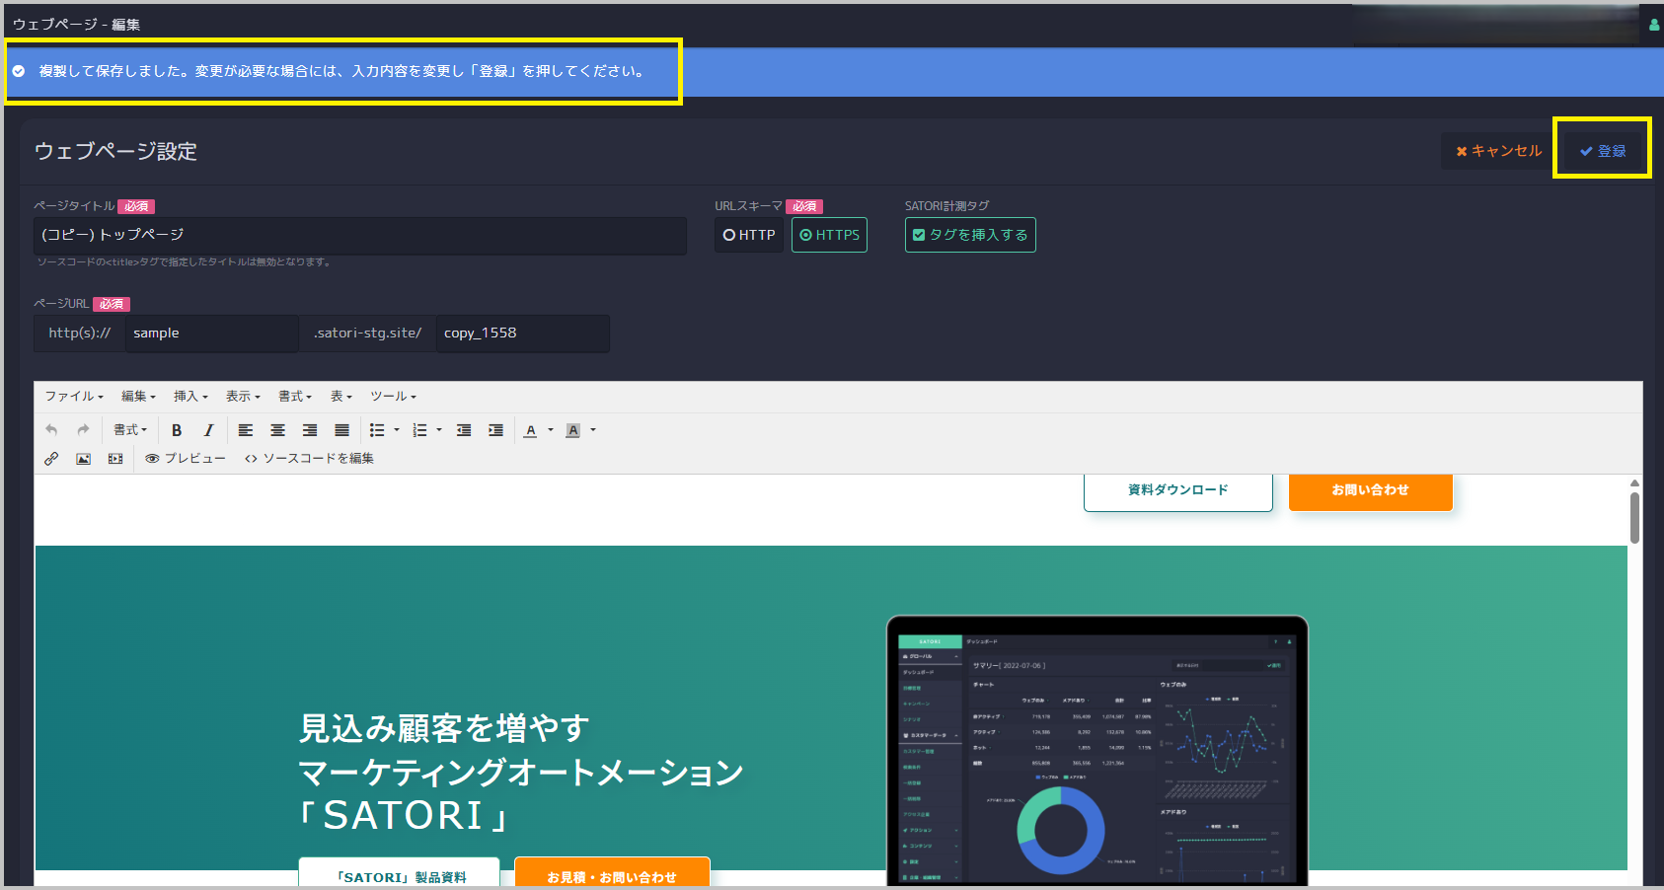This screenshot has width=1664, height=890.
Task: Insert a video/media element
Action: coord(115,459)
